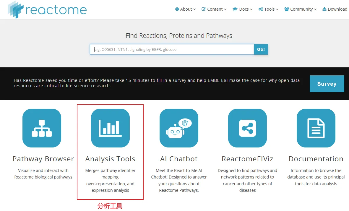Screen dimensions: 349x211
Task: Click the Reactome logo
Action: tap(47, 9)
